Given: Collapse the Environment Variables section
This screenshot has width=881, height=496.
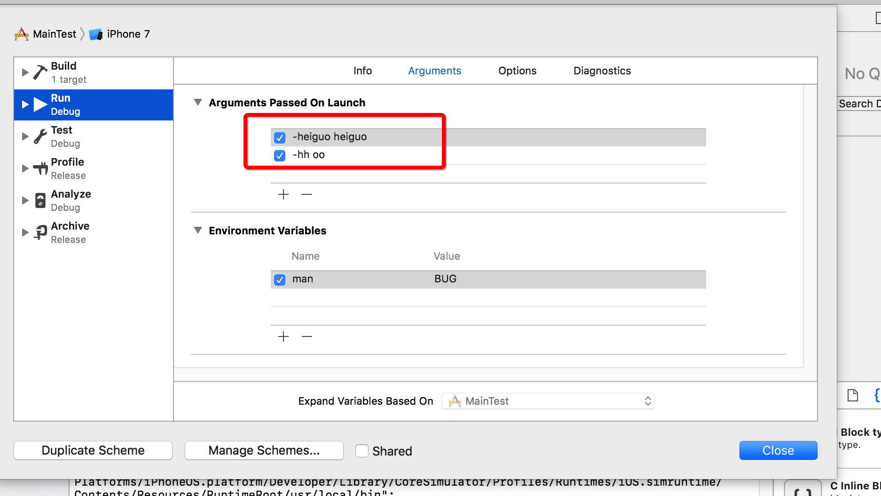Looking at the screenshot, I should coord(198,230).
